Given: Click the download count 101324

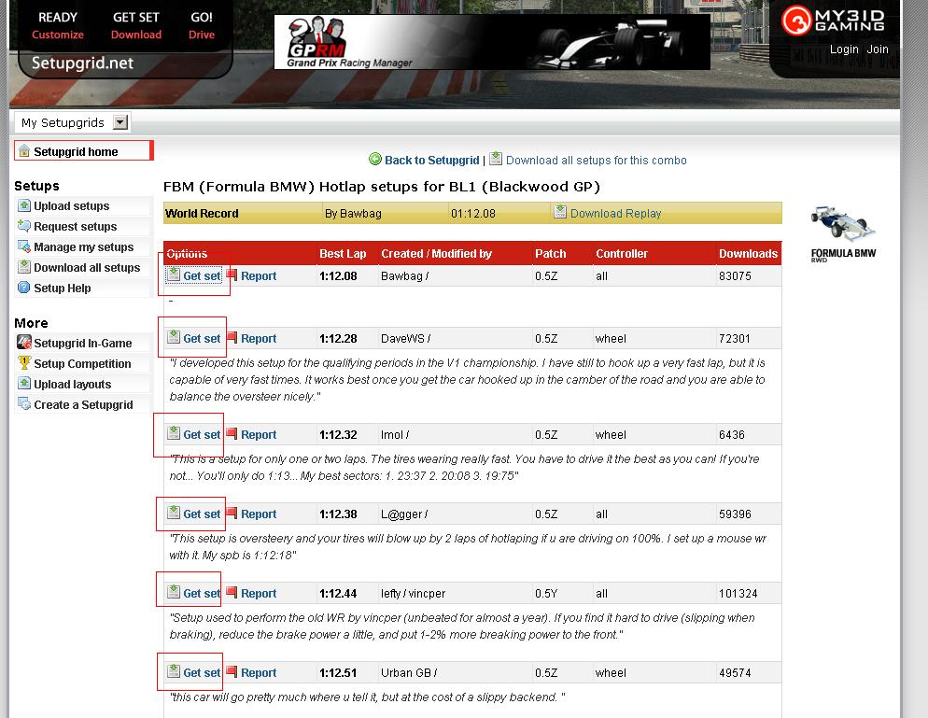Looking at the screenshot, I should coord(738,593).
